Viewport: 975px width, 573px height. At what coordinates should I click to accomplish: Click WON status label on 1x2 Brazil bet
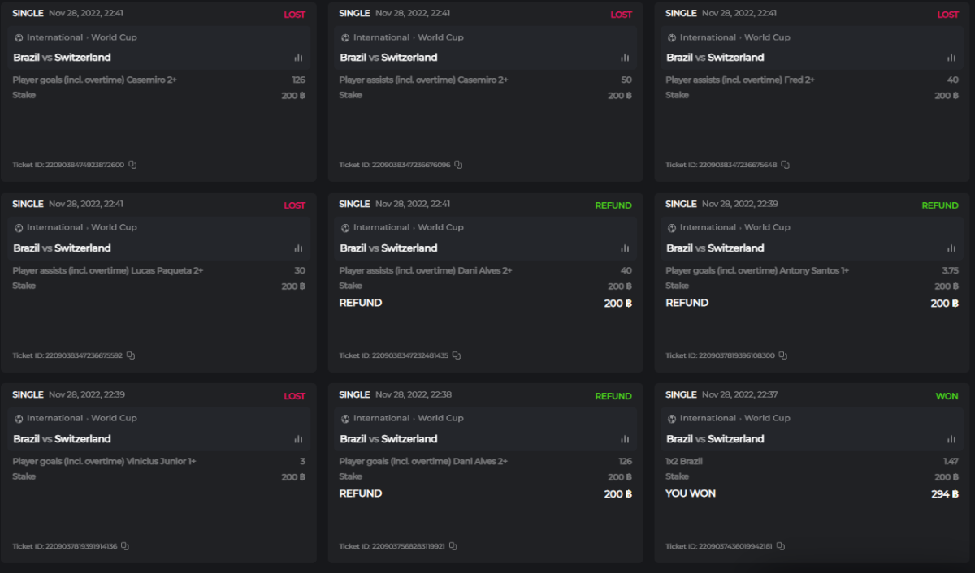pos(947,396)
